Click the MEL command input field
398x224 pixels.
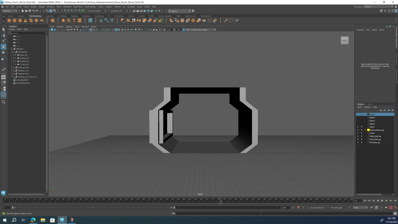(218, 213)
